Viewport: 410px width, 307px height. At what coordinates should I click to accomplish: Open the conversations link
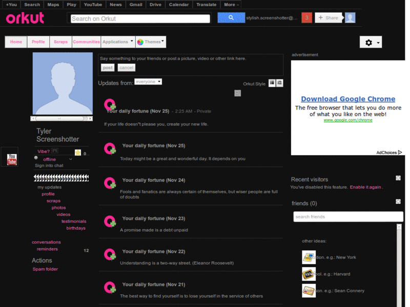tap(46, 242)
